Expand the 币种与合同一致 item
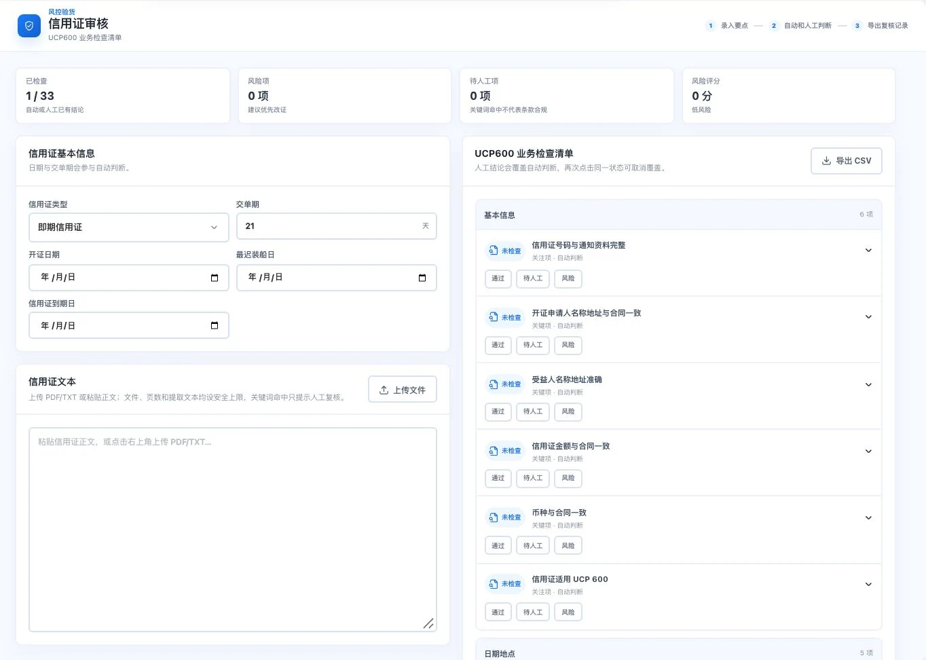The height and width of the screenshot is (660, 926). pyautogui.click(x=868, y=518)
